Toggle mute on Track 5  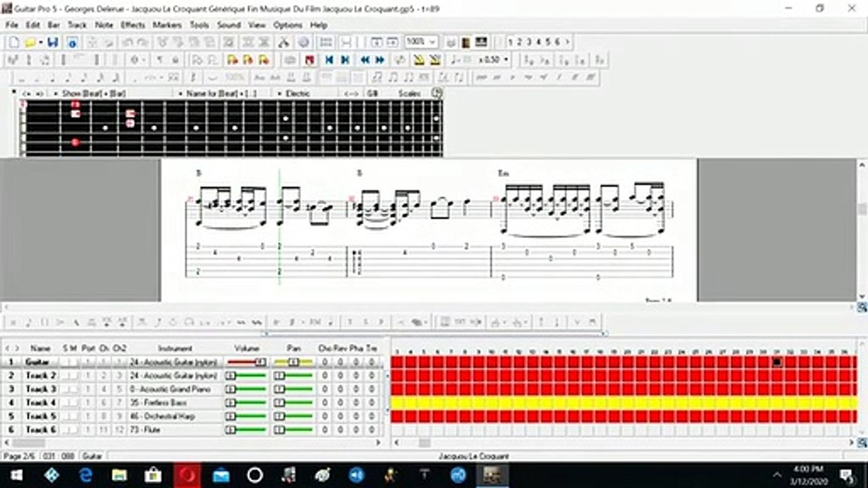73,416
